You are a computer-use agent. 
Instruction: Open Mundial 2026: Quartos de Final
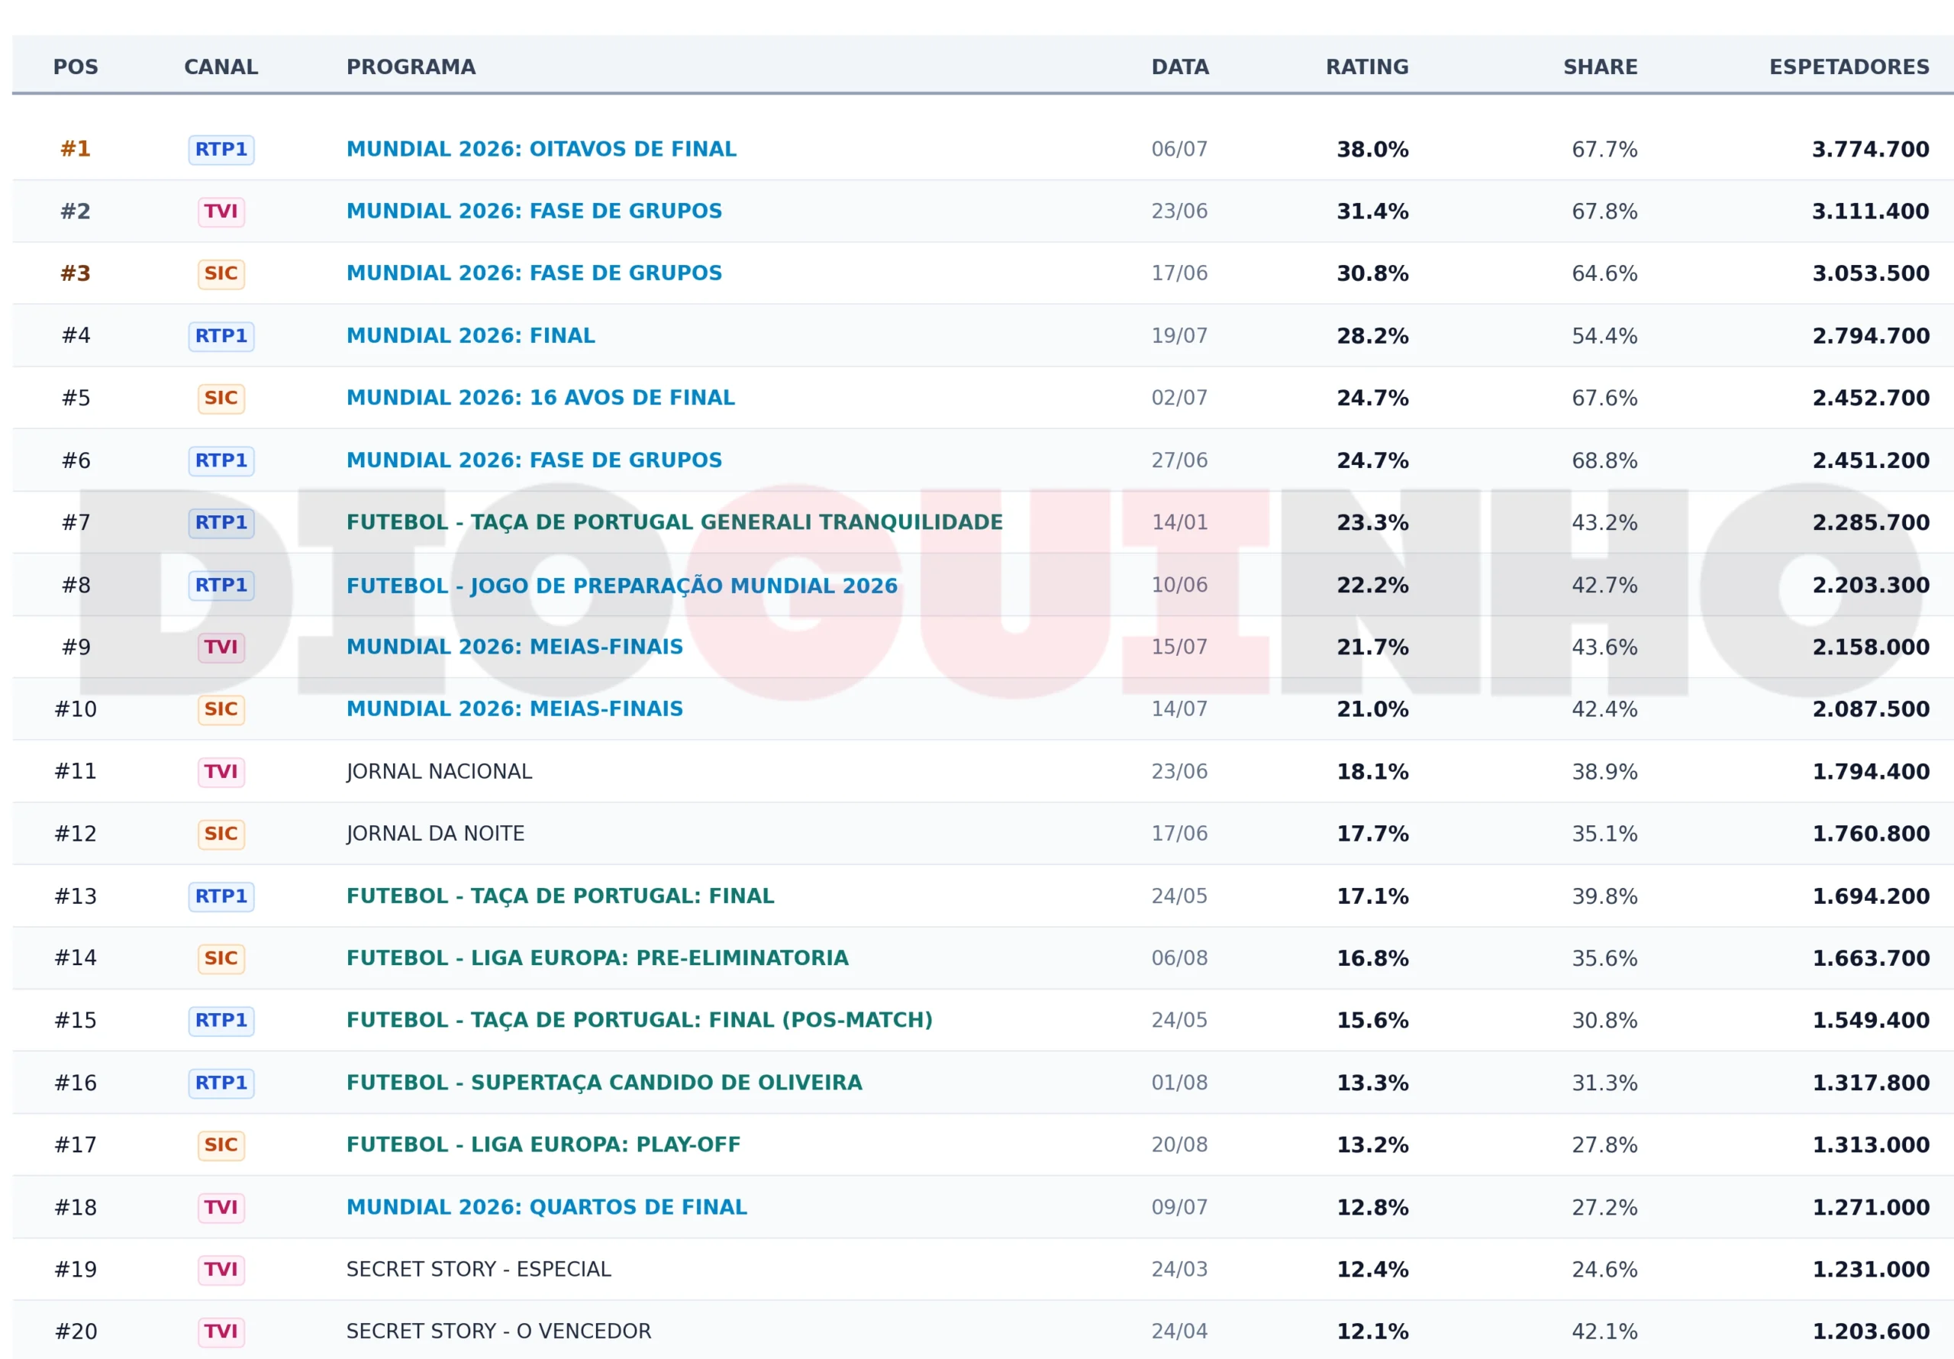547,1207
